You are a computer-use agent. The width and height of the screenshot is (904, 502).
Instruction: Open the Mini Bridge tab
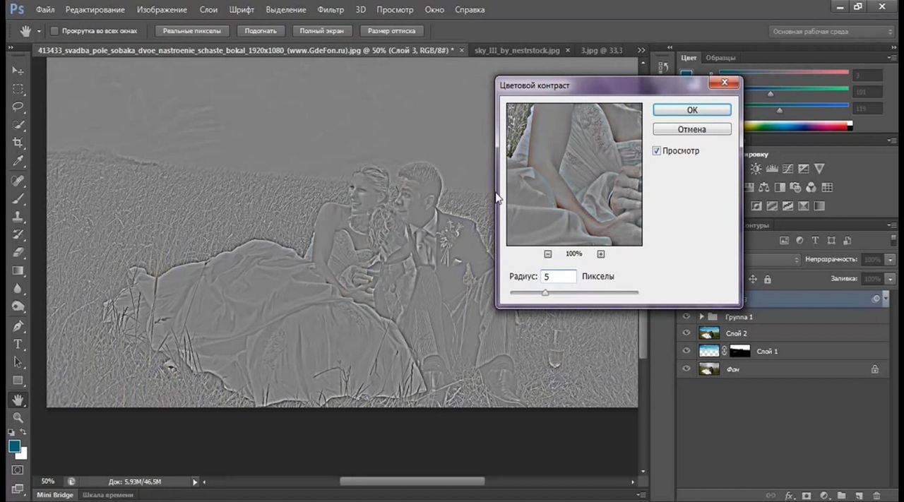pos(54,495)
